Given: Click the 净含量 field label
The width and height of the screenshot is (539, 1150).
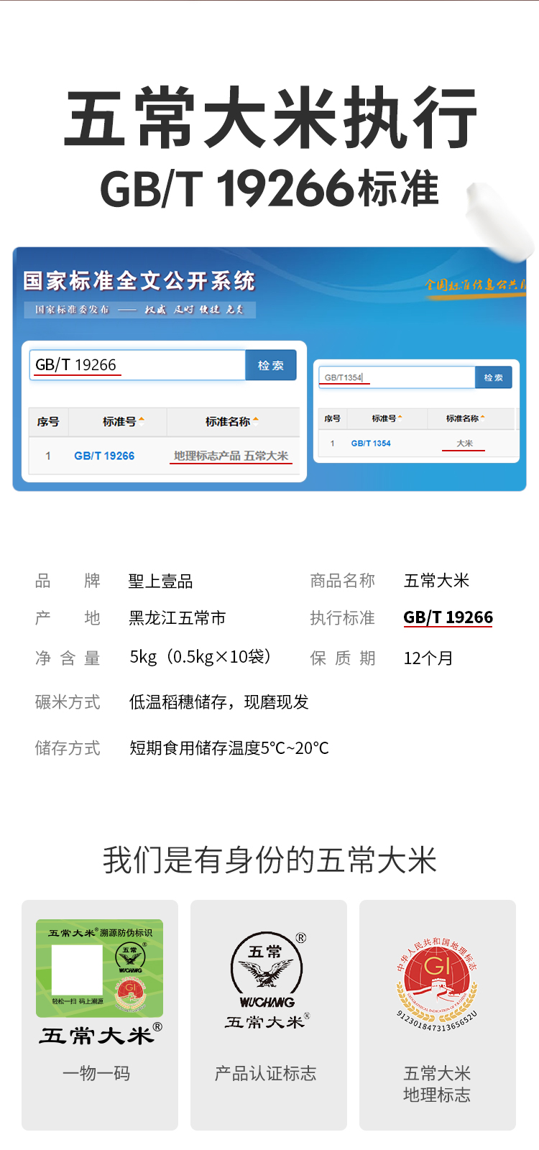Looking at the screenshot, I should pos(68,658).
